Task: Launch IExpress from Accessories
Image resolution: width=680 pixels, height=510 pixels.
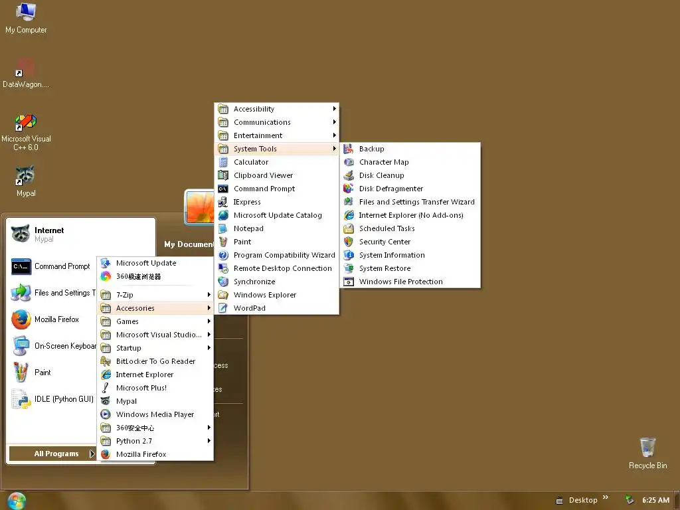Action: [277, 202]
